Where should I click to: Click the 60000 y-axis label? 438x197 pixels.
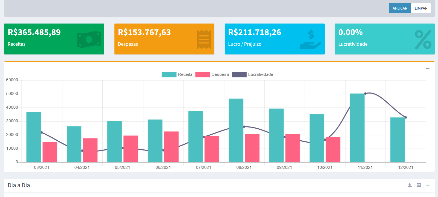pyautogui.click(x=12, y=80)
